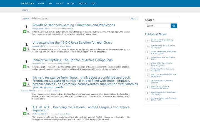Open Understanding the 46-0-0 Urea Solution title
Viewport: 200px width, 125px height.
pos(72,42)
